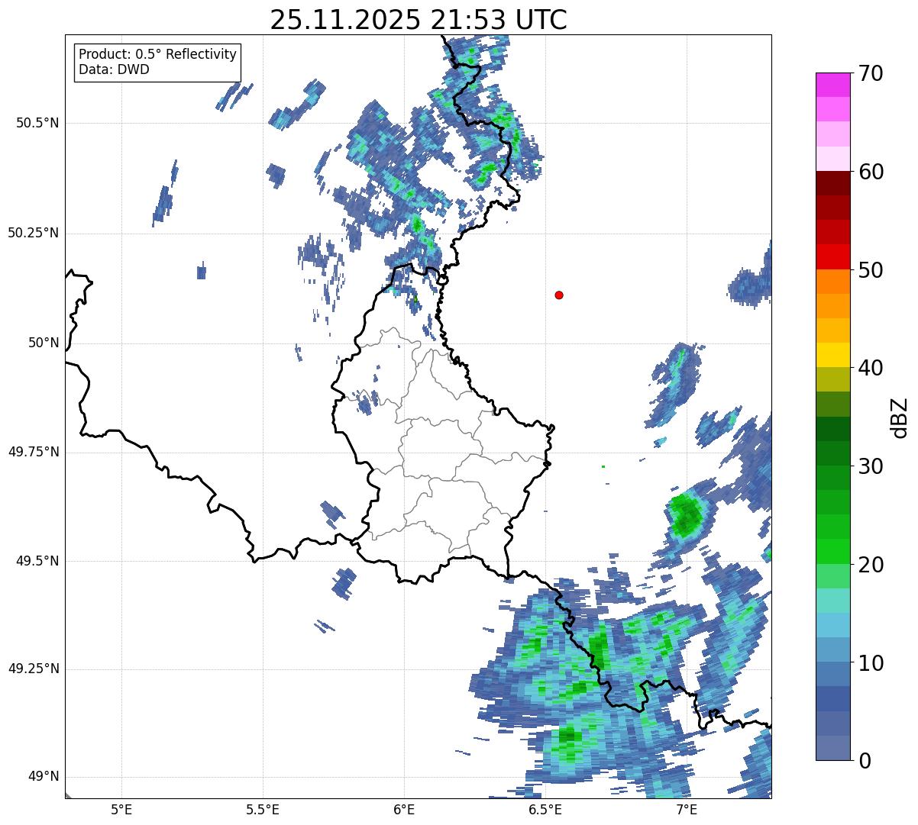Click the 50.5°N latitude label
Viewport: 918px width, 825px height.
pyautogui.click(x=37, y=123)
